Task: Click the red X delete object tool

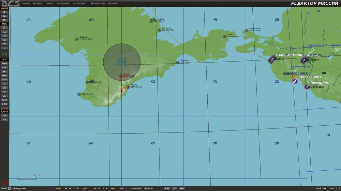Action: [x=4, y=108]
